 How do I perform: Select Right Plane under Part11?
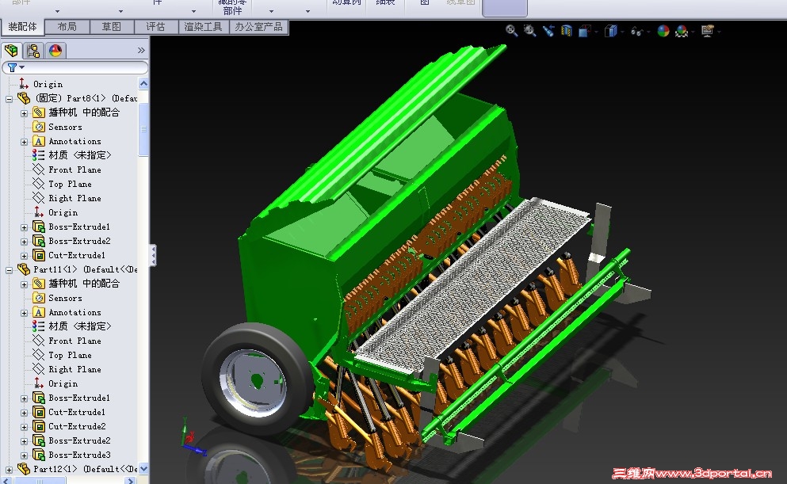pos(74,370)
